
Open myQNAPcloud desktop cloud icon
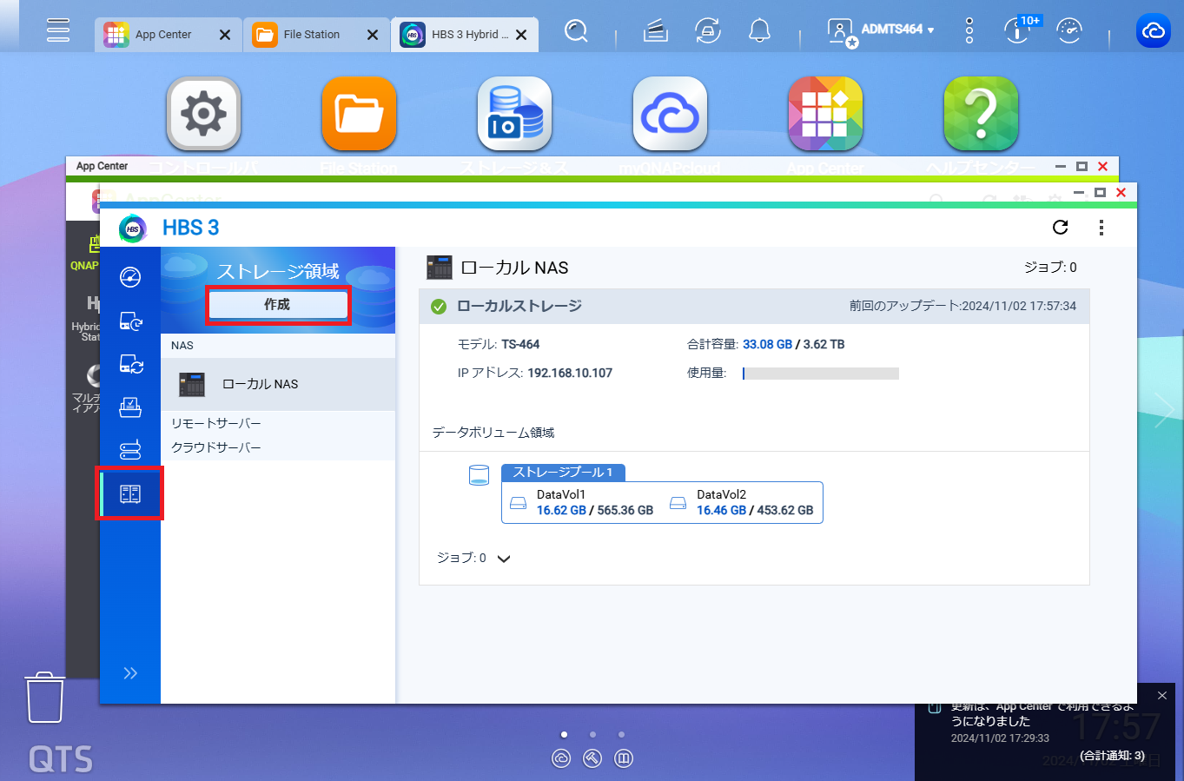(670, 114)
